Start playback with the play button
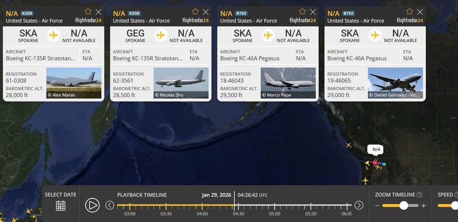 [x=92, y=205]
